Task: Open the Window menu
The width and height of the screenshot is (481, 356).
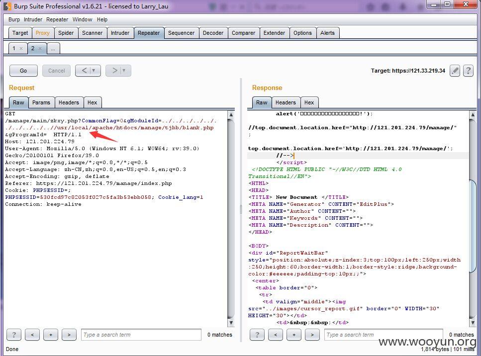Action: click(x=82, y=19)
